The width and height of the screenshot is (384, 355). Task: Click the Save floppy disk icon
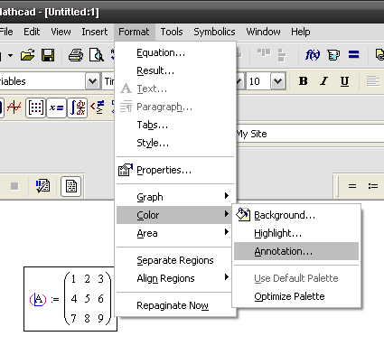coord(48,55)
